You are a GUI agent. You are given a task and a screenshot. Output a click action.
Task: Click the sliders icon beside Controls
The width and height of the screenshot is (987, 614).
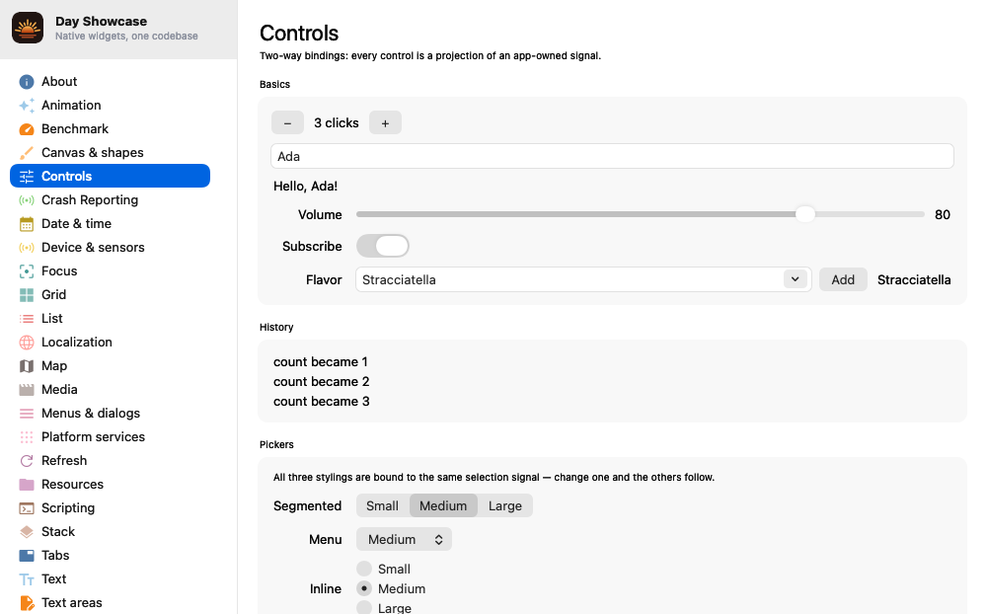click(27, 177)
